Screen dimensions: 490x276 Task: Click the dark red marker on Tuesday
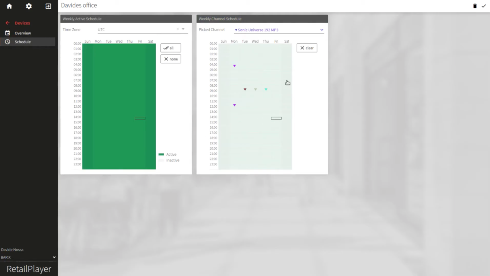click(245, 89)
